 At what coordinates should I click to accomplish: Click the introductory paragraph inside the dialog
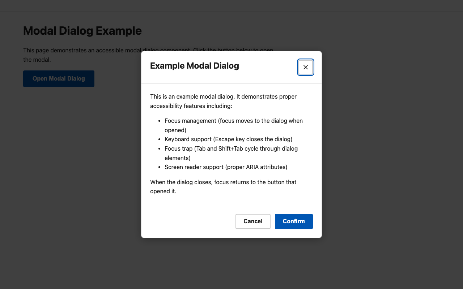point(223,101)
